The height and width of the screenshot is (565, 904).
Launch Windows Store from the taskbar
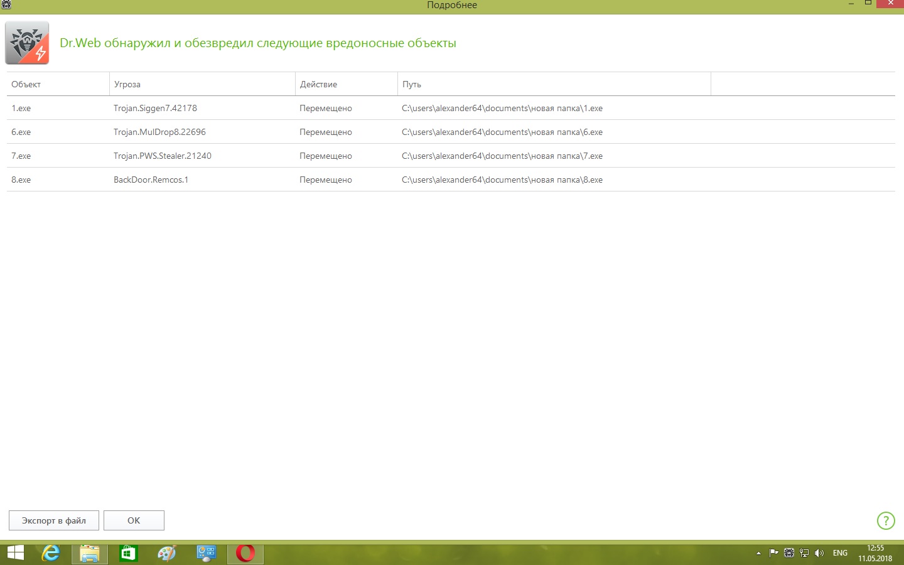point(128,553)
